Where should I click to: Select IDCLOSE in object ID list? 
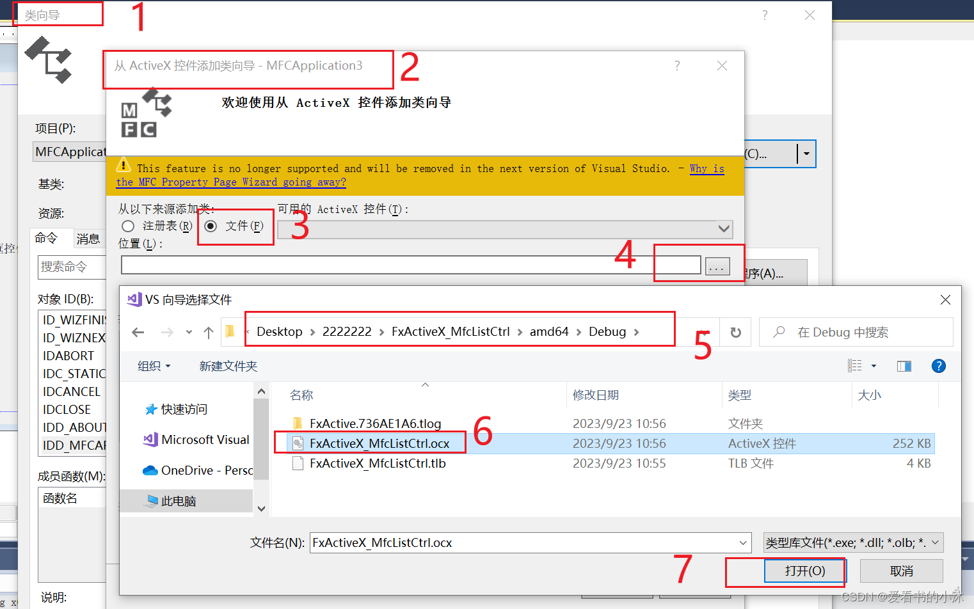[67, 409]
